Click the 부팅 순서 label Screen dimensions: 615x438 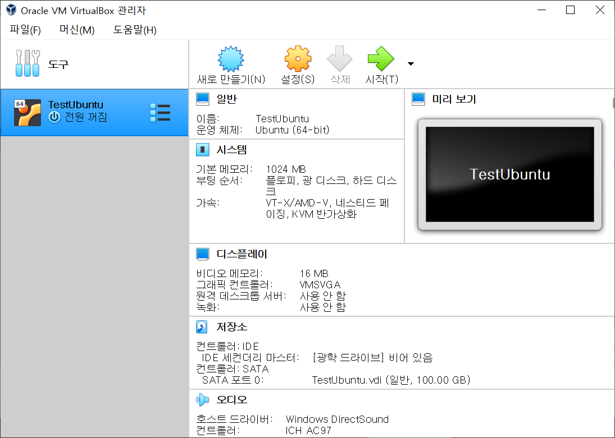[219, 181]
